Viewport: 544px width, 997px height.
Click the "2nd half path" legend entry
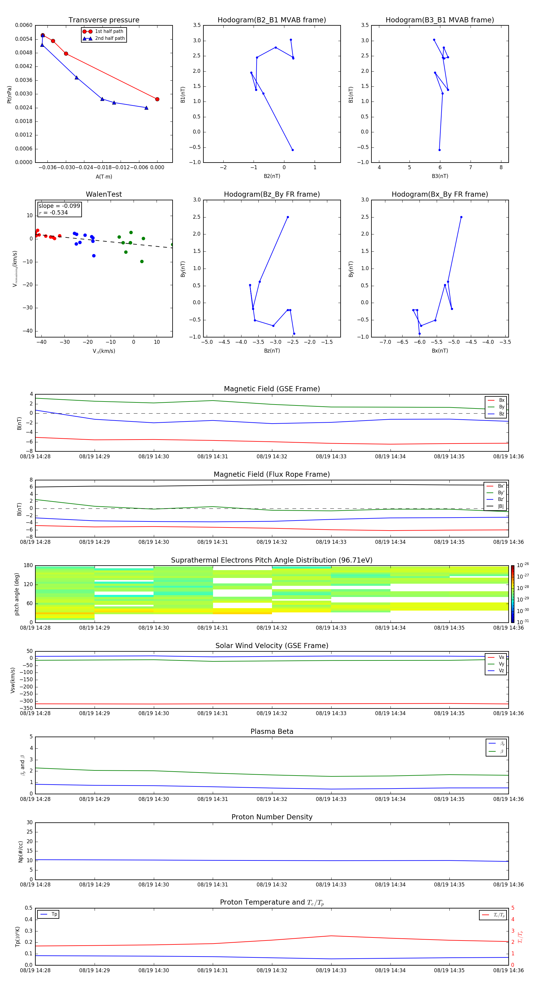(x=104, y=38)
